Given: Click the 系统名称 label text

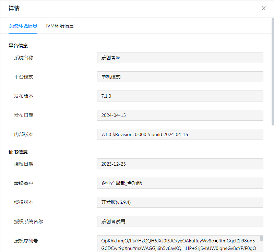Looking at the screenshot, I should (x=24, y=58).
